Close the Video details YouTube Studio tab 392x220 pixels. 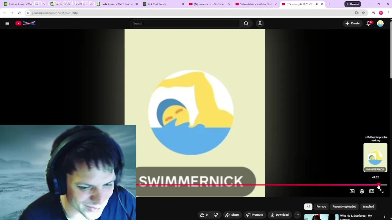(x=276, y=4)
